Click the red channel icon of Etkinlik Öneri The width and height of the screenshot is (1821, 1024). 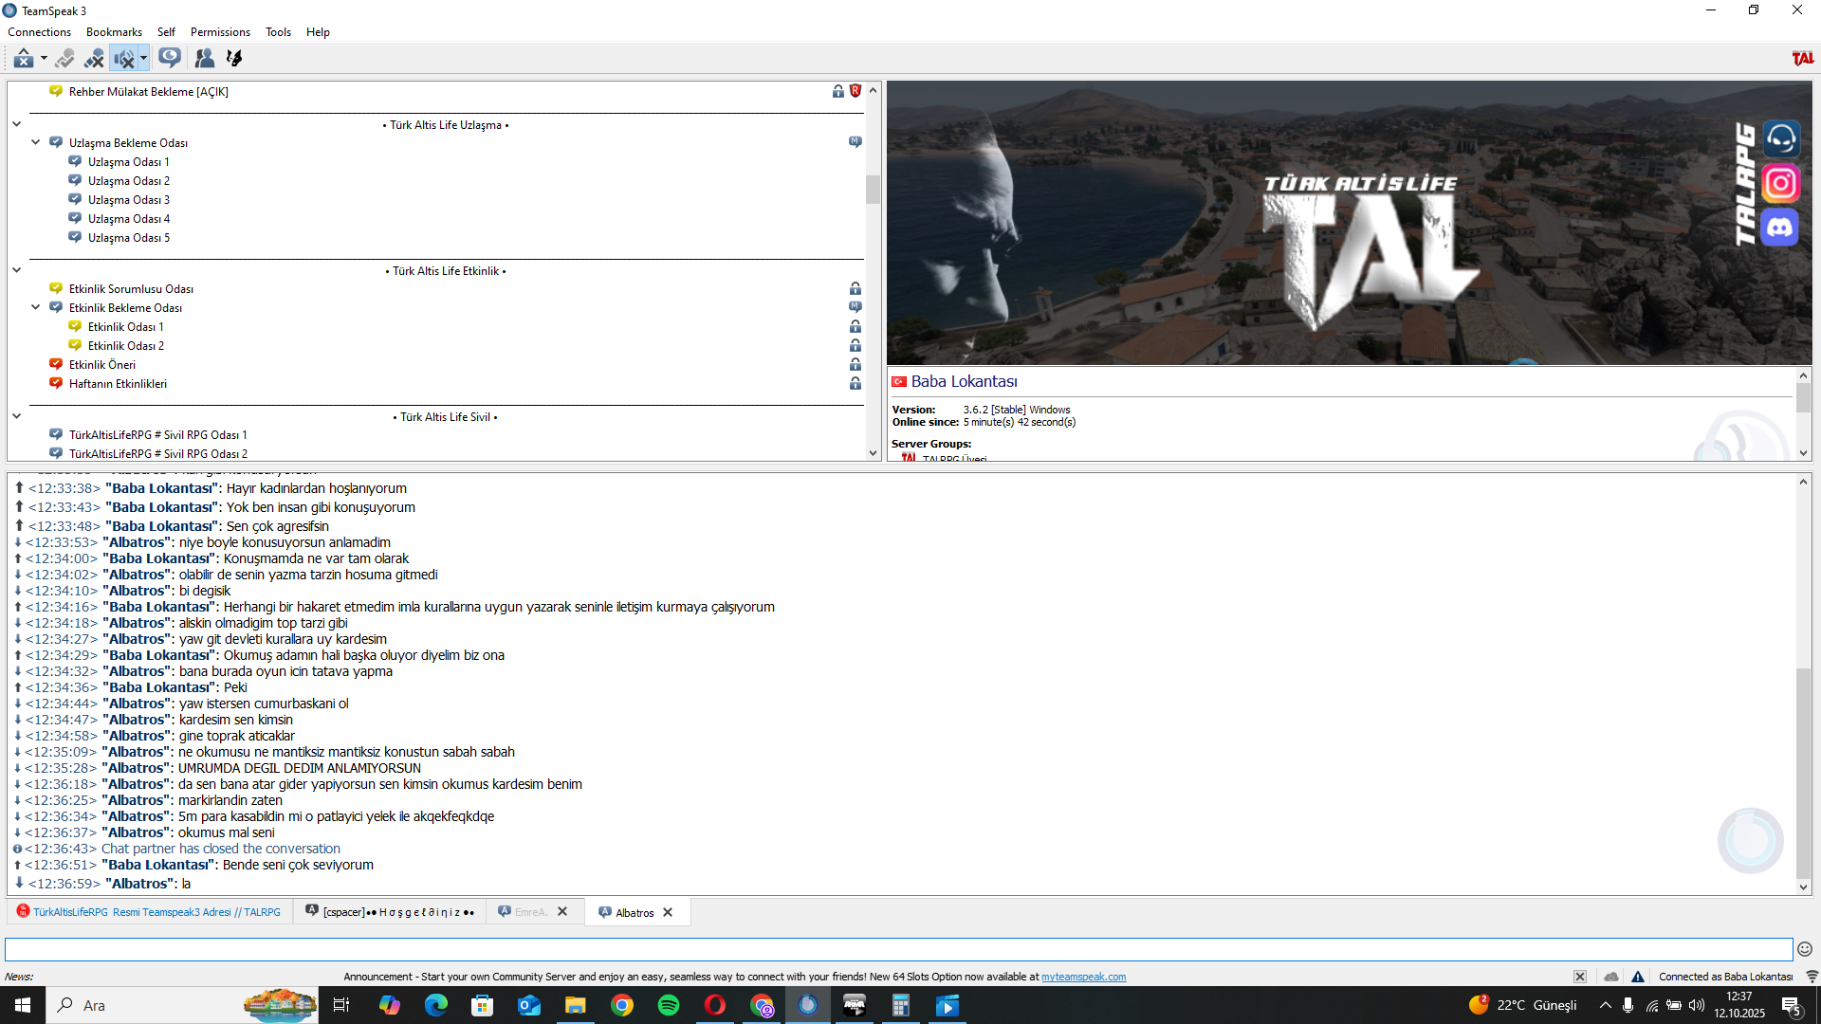(56, 365)
